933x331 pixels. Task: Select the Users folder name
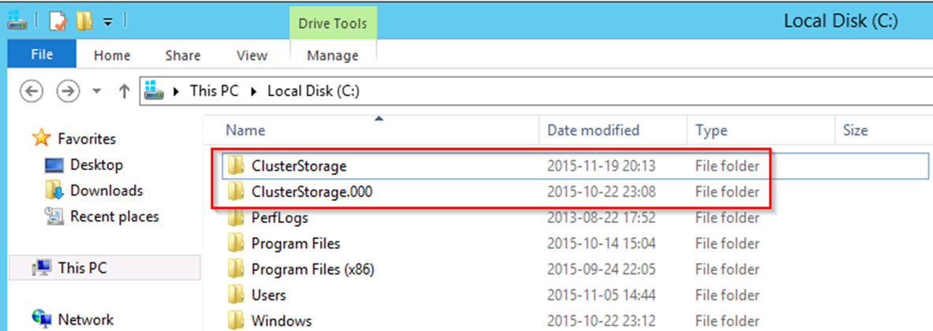pyautogui.click(x=268, y=296)
